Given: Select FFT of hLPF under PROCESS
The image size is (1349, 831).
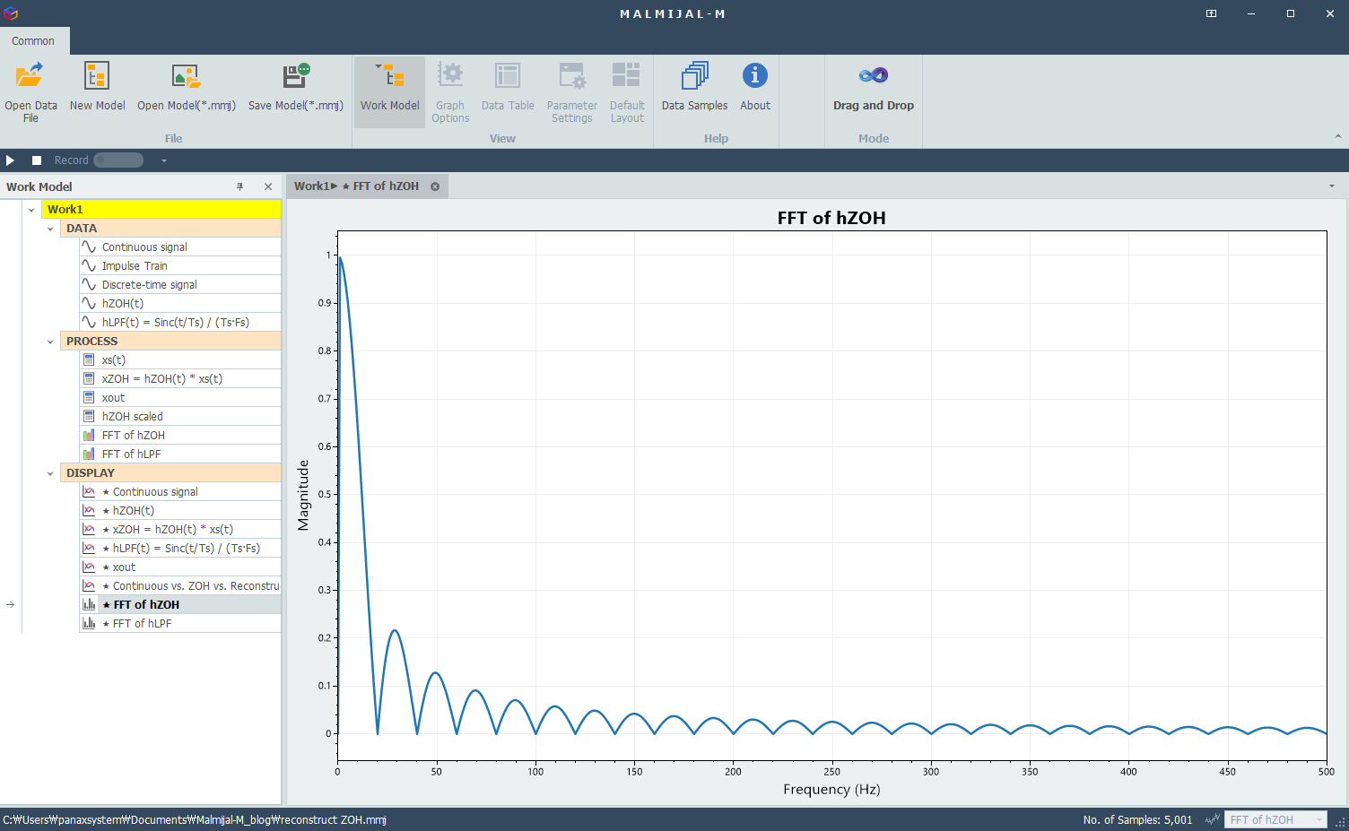Looking at the screenshot, I should 179,454.
